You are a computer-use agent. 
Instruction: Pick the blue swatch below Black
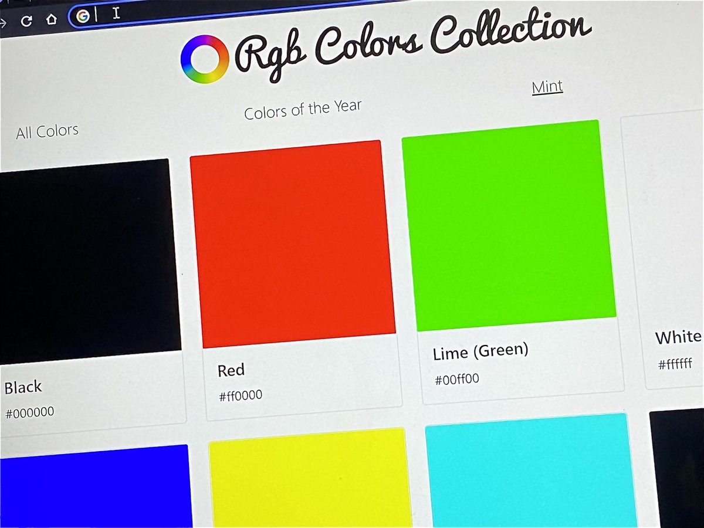[x=96, y=486]
